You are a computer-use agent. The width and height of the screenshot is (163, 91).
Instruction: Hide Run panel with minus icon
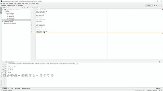coord(162,62)
